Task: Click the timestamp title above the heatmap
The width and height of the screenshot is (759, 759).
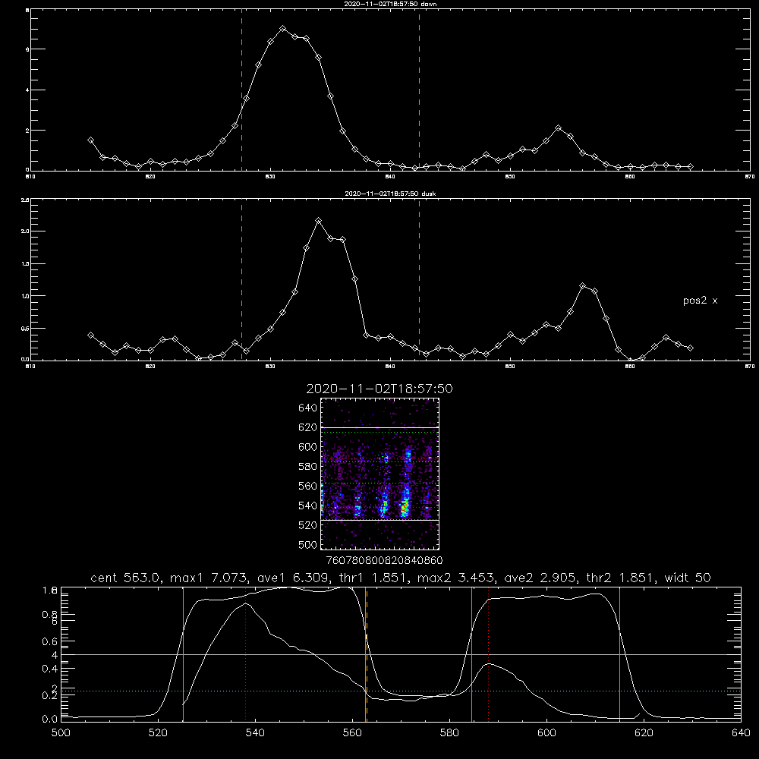Action: [x=379, y=389]
